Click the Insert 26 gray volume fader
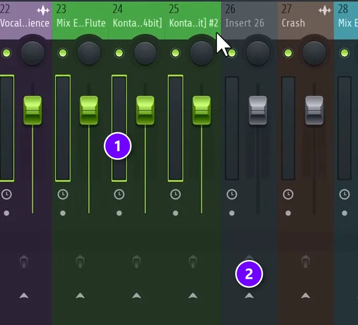 pyautogui.click(x=258, y=111)
